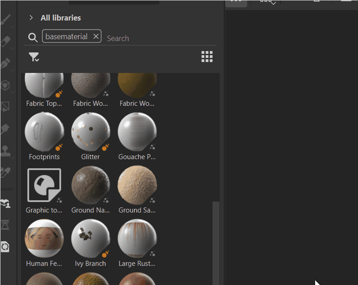Open the hourglass history panel icon
Image resolution: width=358 pixels, height=285 pixels.
pos(5,225)
